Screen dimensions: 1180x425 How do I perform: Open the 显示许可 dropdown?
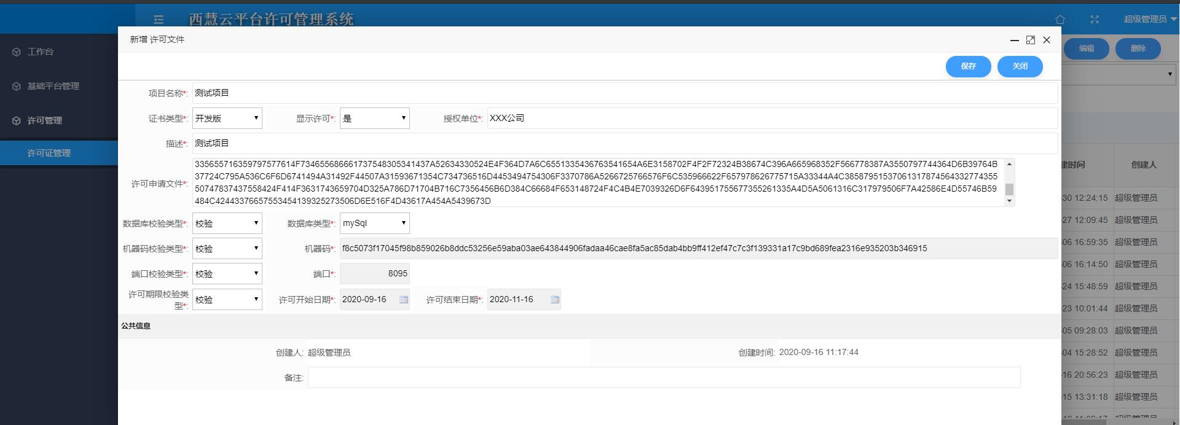375,118
